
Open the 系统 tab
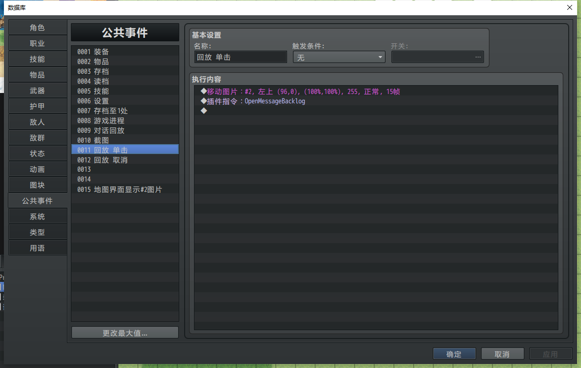pos(37,216)
